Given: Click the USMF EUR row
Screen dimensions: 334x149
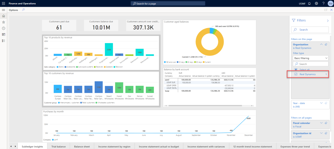Looking at the screenshot, I should [210, 82].
